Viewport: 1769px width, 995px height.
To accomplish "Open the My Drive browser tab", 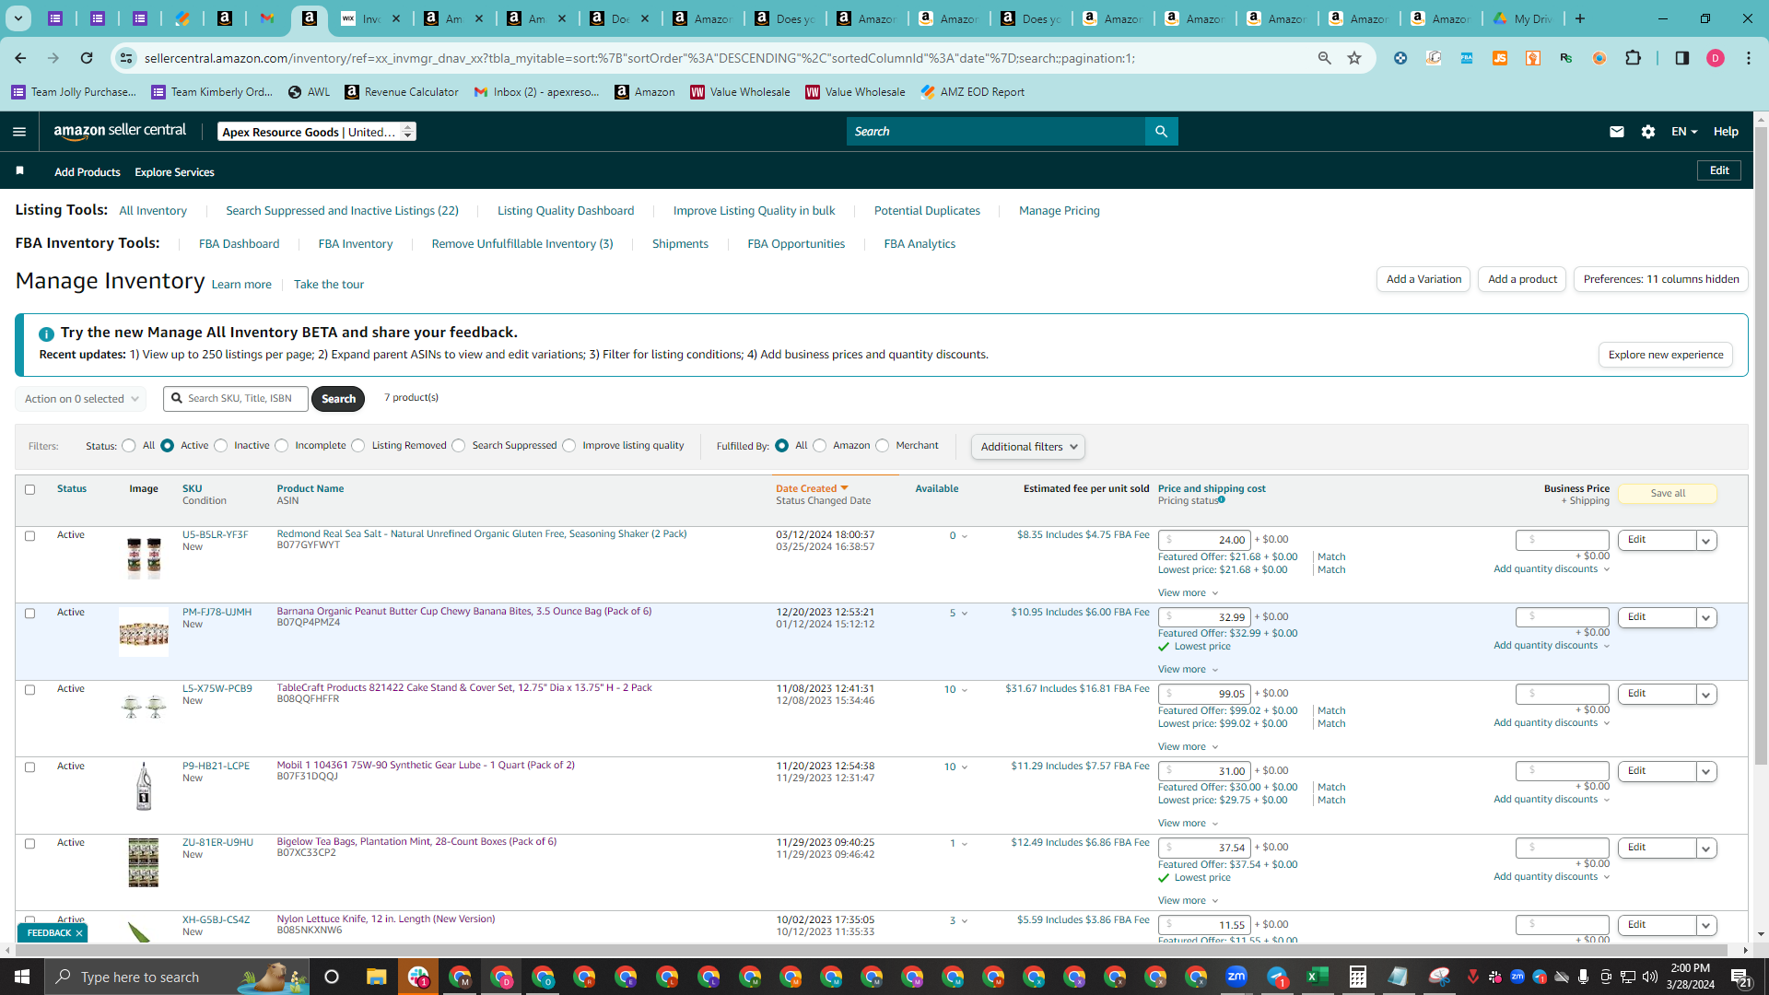I will click(1523, 18).
